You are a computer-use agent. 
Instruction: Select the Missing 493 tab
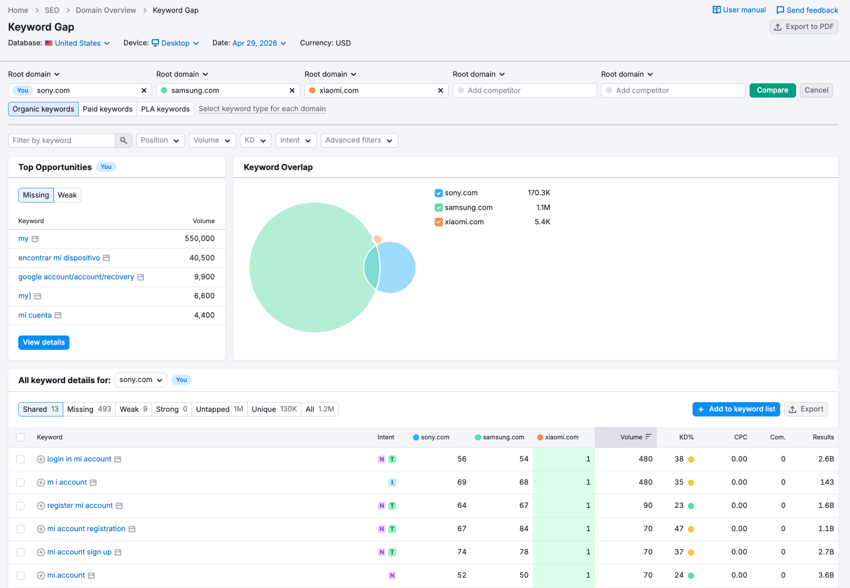89,409
